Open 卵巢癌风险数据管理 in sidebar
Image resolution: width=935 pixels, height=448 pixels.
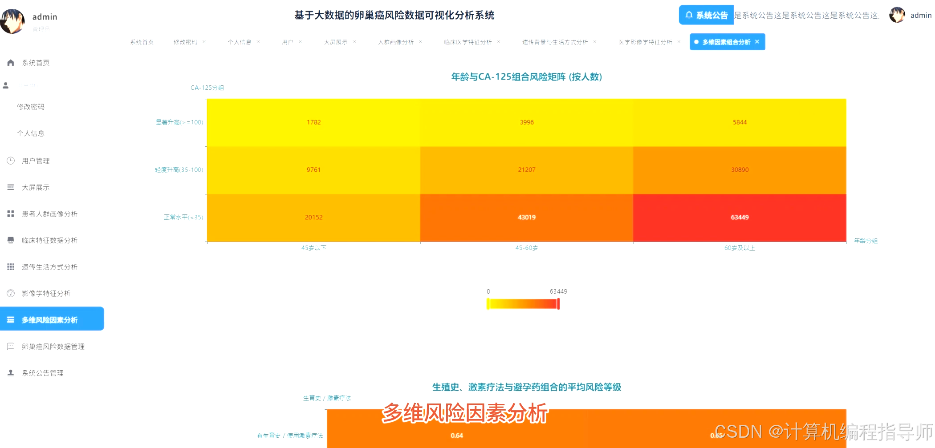tap(52, 346)
